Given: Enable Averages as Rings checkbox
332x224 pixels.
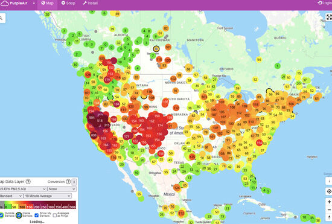Looking at the screenshot, I should (54, 216).
